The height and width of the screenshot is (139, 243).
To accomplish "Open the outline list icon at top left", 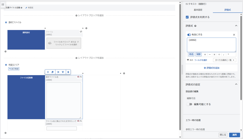I will pyautogui.click(x=3, y=4).
